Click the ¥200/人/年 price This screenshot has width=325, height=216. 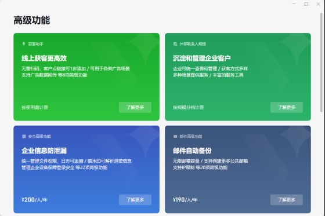(x=34, y=200)
